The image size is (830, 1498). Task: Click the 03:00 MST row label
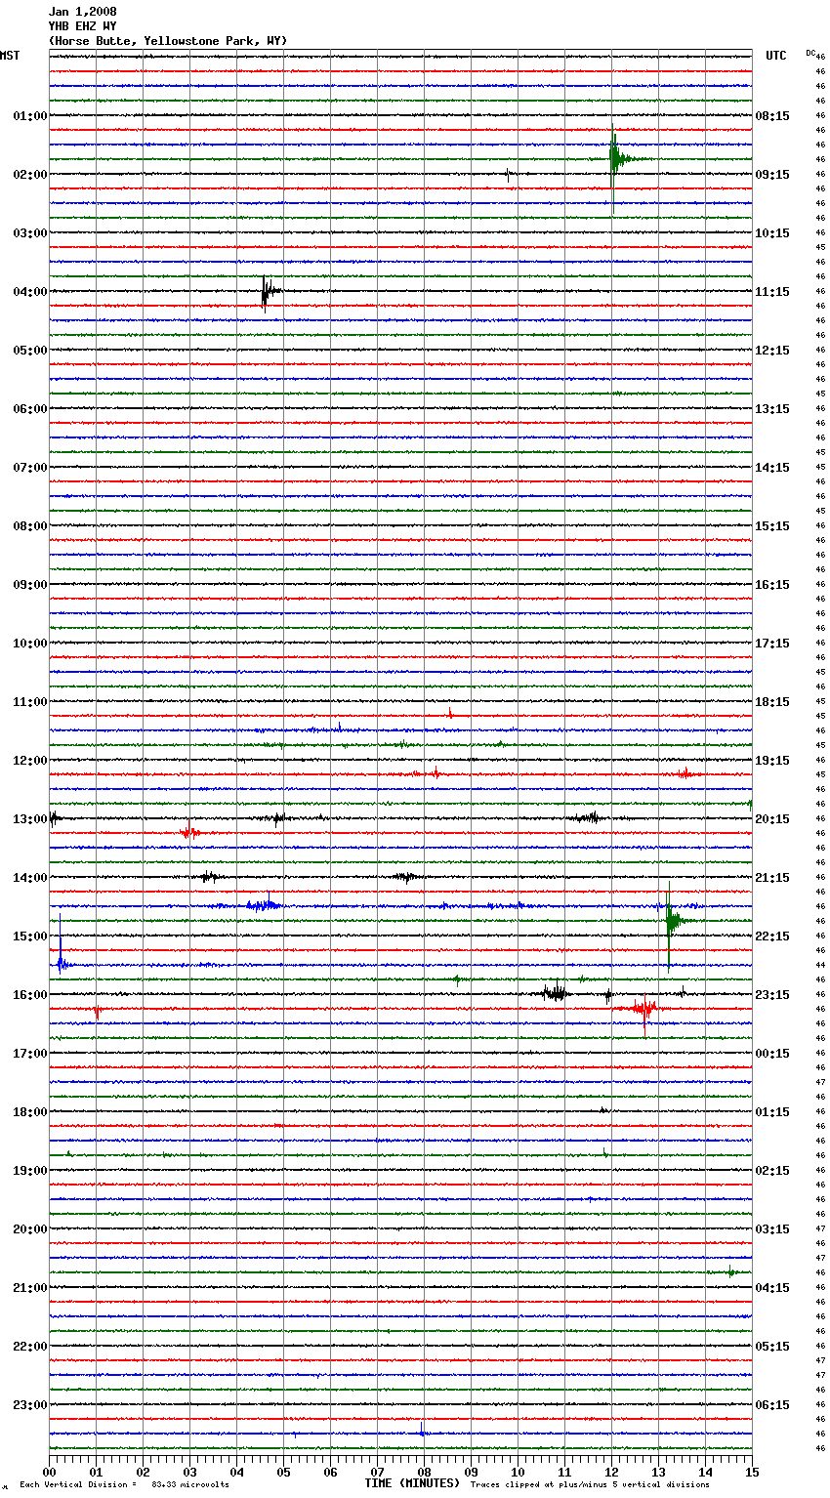(x=29, y=233)
